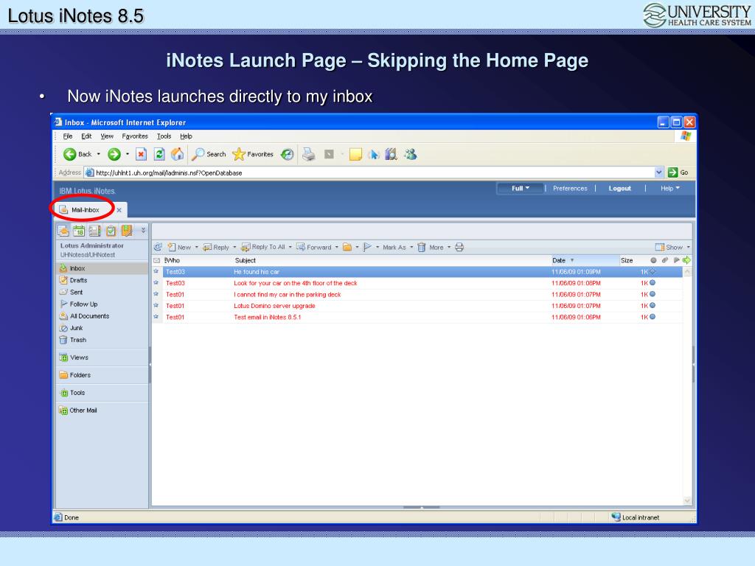Toggle unread dot on 'Lotus Domino server upgrade' row

(x=653, y=305)
